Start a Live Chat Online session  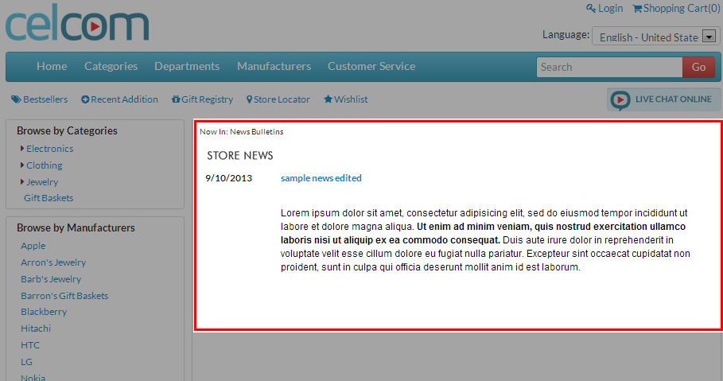pyautogui.click(x=664, y=99)
